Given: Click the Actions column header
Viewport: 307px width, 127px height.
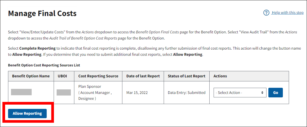Looking at the screenshot, I should pos(220,76).
